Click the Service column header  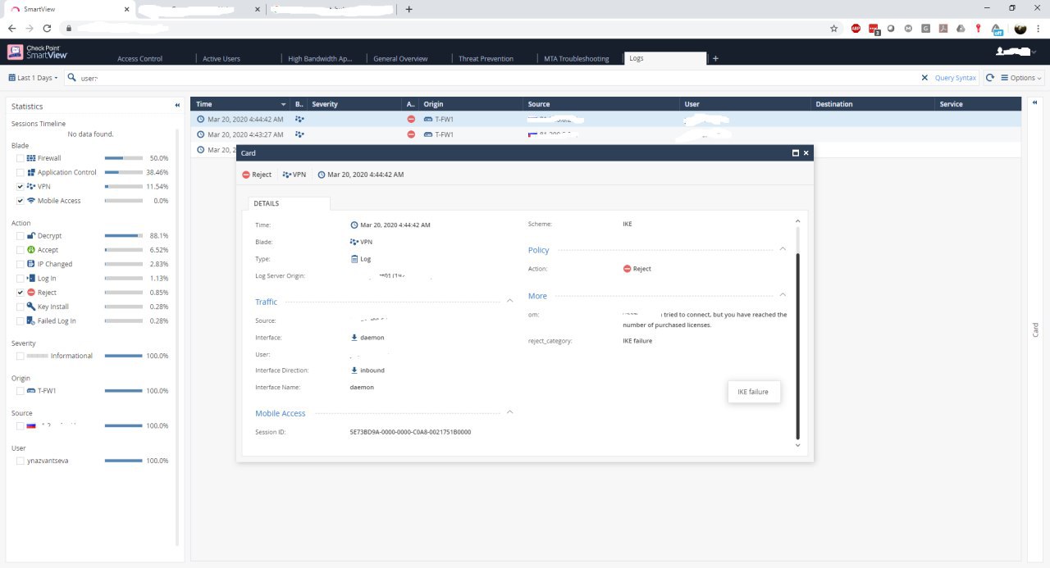[x=978, y=104]
